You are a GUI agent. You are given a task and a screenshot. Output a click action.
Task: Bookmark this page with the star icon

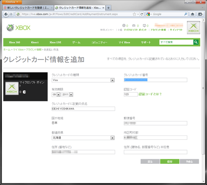click(x=134, y=14)
